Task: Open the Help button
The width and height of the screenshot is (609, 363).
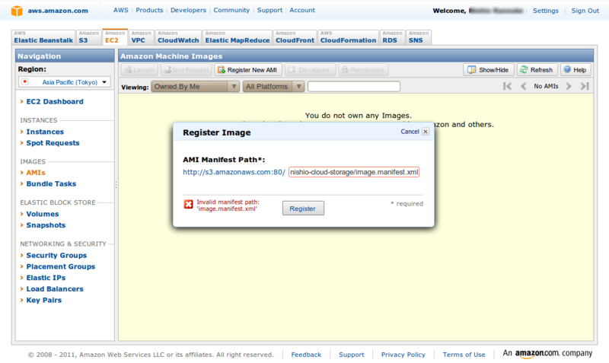Action: 576,70
